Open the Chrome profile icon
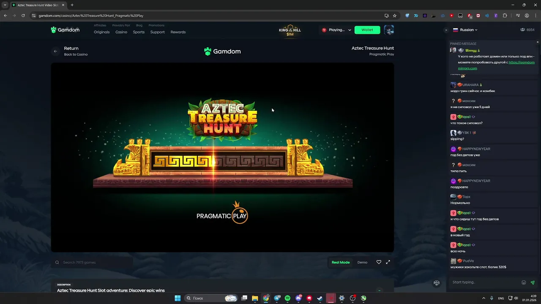The height and width of the screenshot is (304, 541). pos(527,16)
